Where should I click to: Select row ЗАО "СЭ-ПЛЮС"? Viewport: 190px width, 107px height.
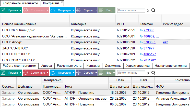(95, 48)
